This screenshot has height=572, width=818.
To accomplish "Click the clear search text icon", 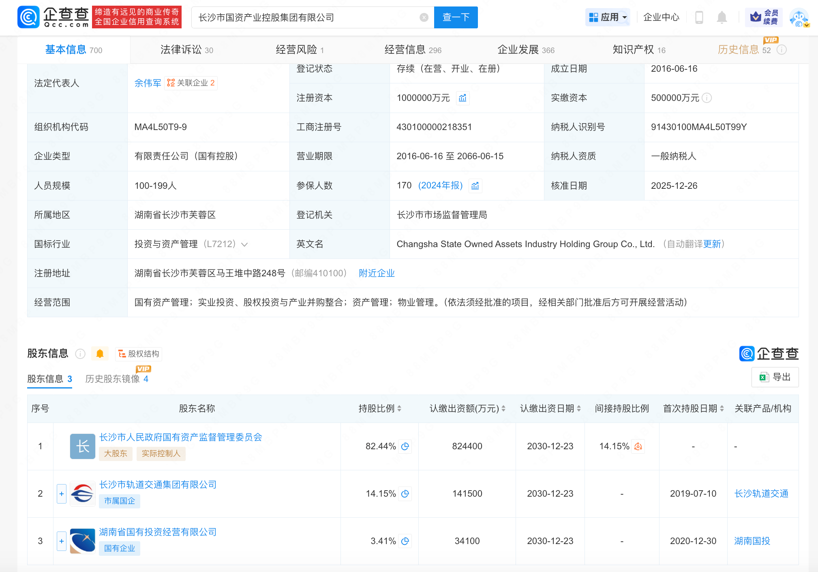I will coord(424,17).
